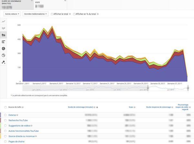
Task: Select the stacked area chart icon
Action: 4,35
